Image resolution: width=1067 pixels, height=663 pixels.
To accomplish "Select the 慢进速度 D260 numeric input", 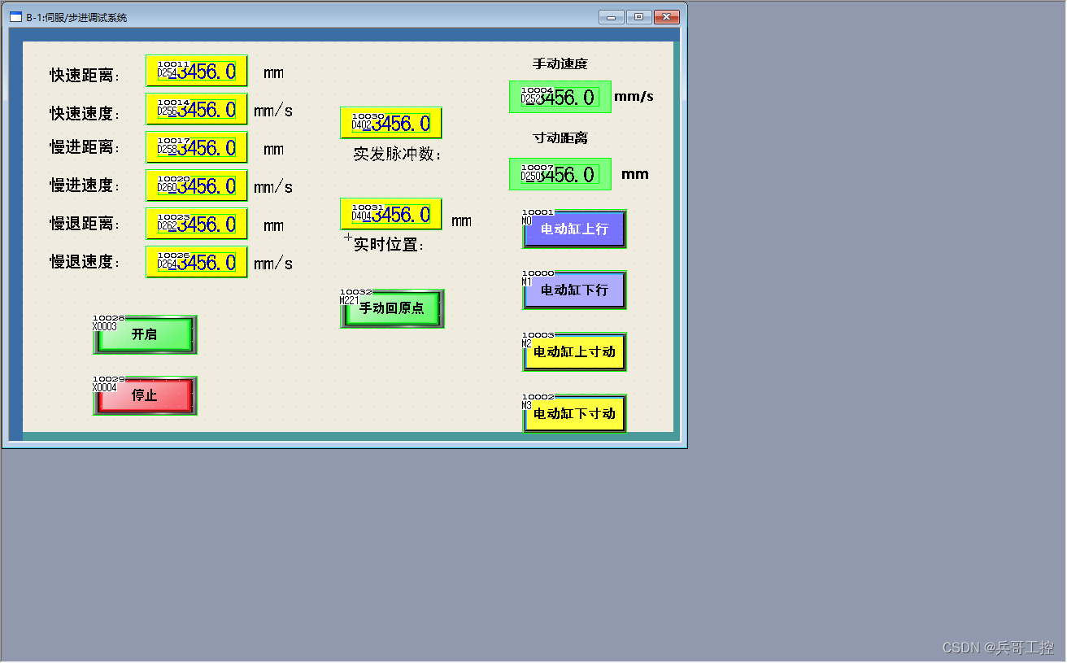I will pyautogui.click(x=197, y=185).
